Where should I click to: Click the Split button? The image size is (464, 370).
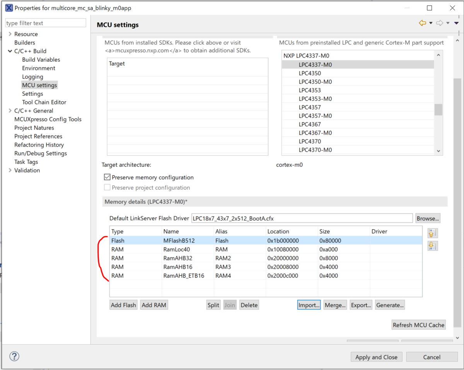pos(213,305)
